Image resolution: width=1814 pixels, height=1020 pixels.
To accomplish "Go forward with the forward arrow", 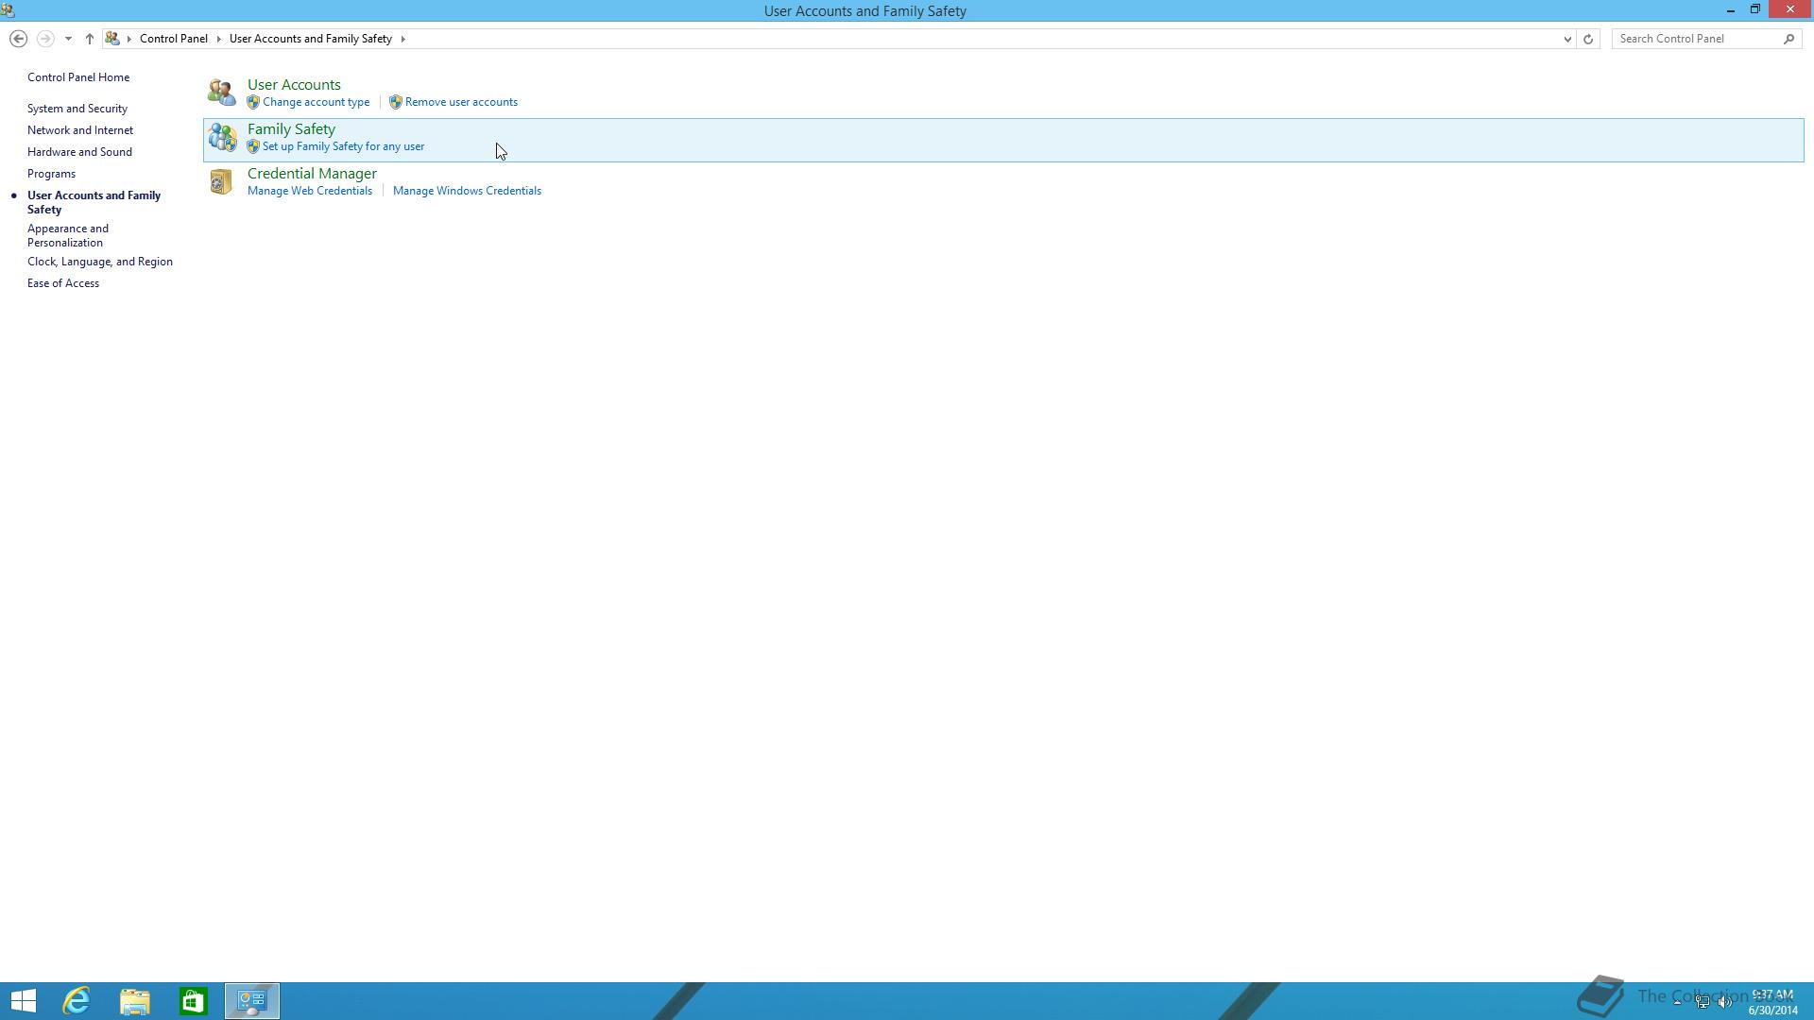I will [x=44, y=39].
